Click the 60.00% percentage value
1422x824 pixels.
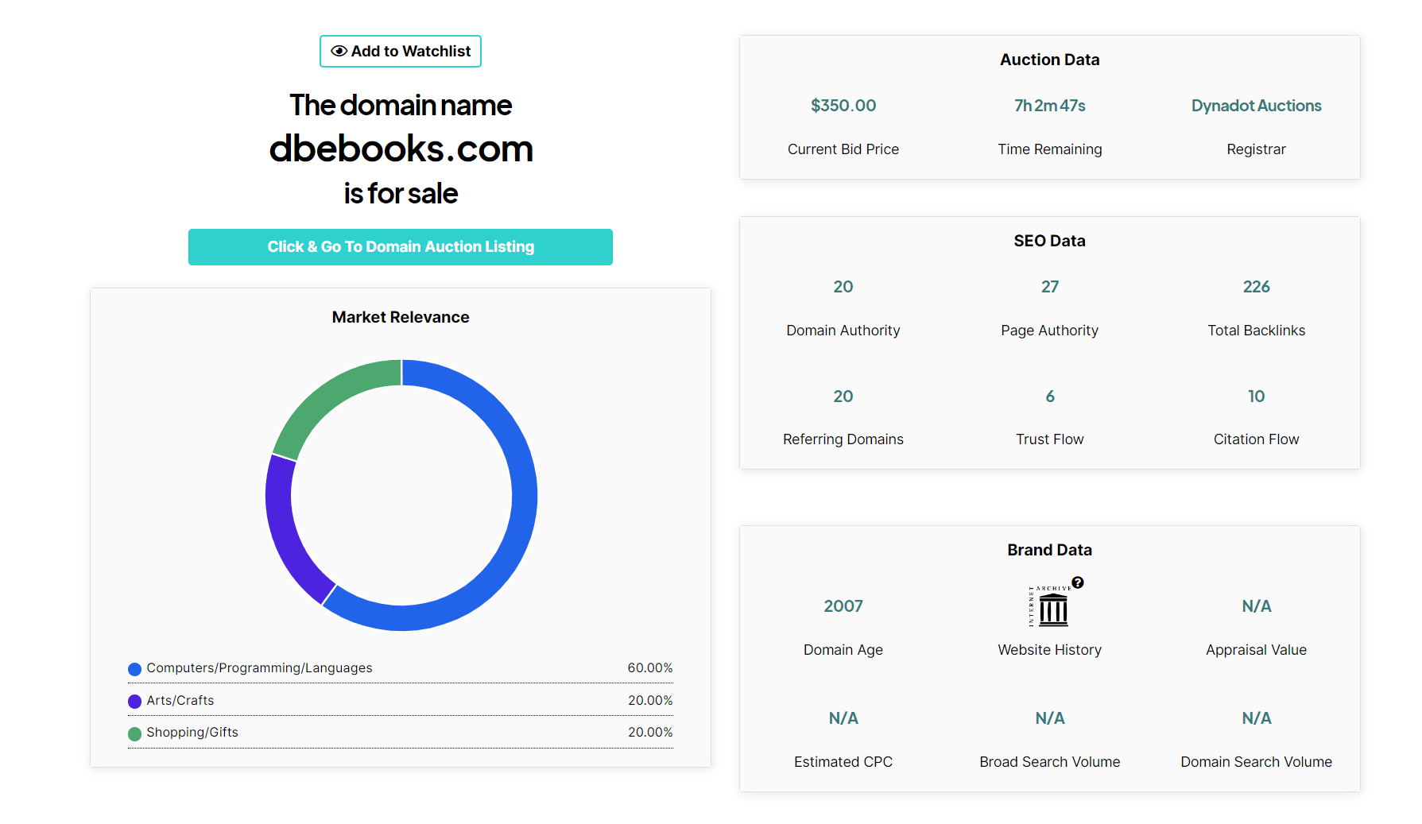(x=649, y=668)
